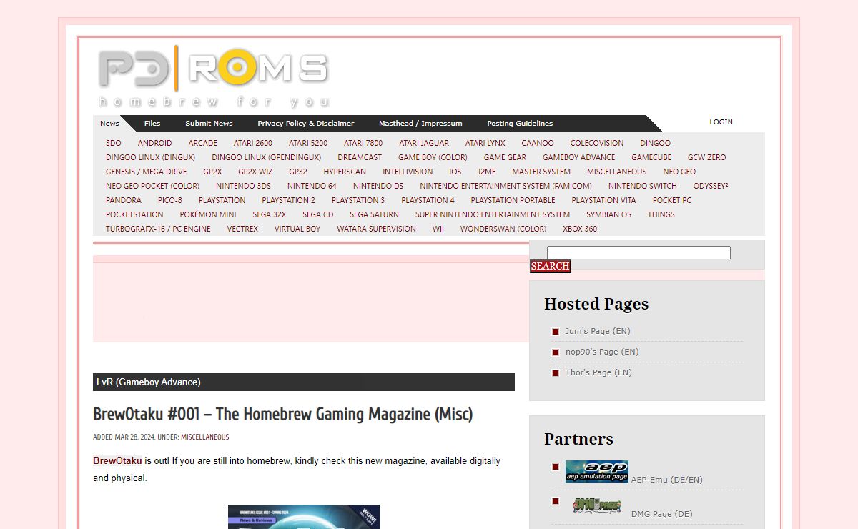Click the SEARCH button
The image size is (858, 529).
(x=551, y=266)
